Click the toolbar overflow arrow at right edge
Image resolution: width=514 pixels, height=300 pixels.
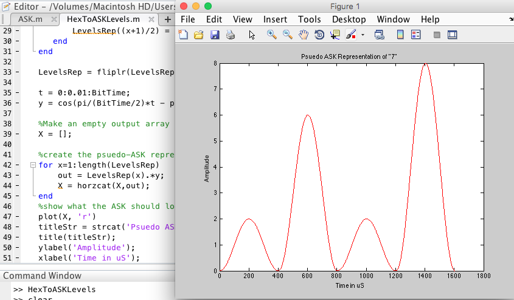tap(510, 19)
